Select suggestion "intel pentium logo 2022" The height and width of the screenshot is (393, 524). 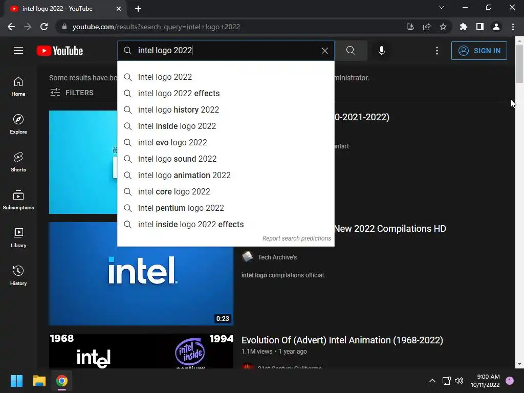226,208
